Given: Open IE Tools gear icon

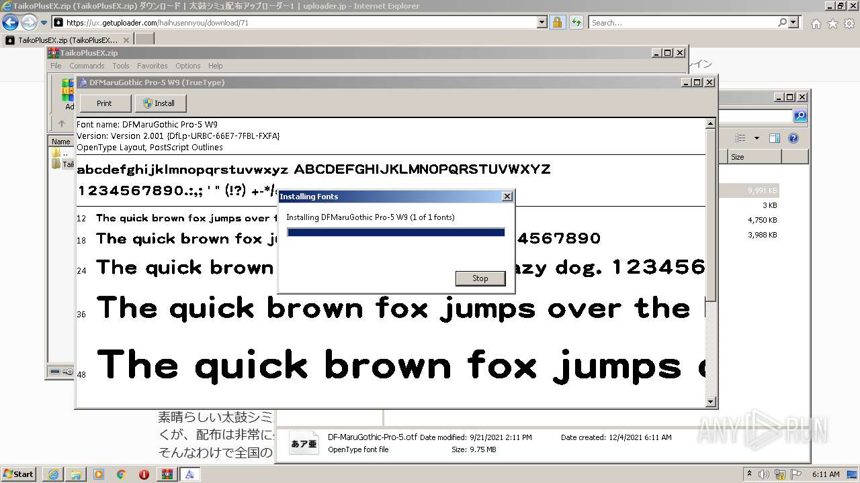Looking at the screenshot, I should 849,23.
